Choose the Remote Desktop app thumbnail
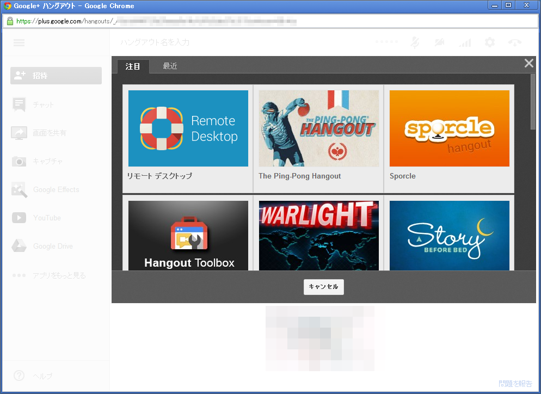The width and height of the screenshot is (541, 394). (188, 128)
